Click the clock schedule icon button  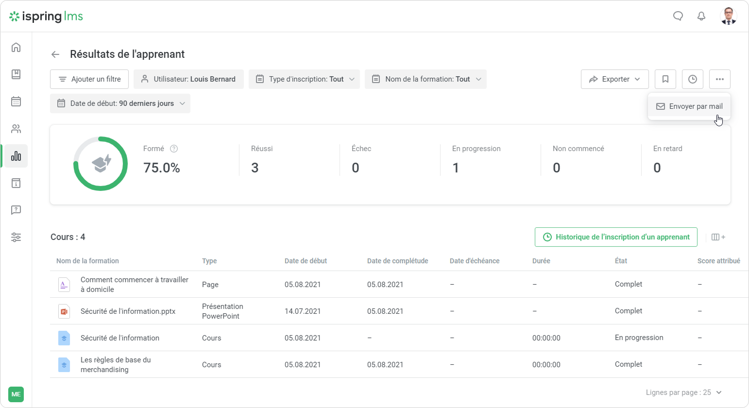coord(692,79)
